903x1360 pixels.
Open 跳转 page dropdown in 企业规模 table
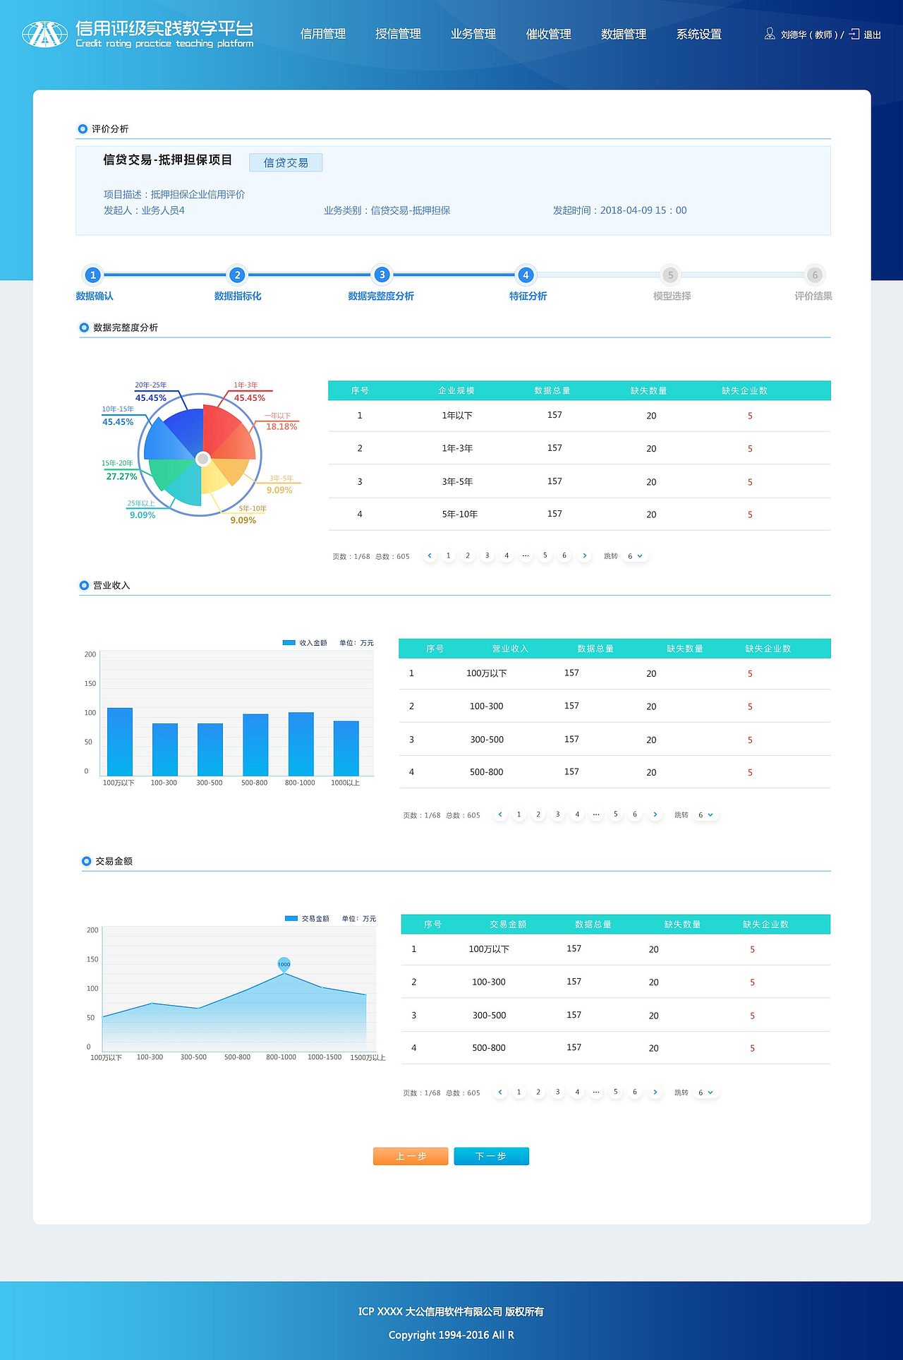(x=635, y=556)
